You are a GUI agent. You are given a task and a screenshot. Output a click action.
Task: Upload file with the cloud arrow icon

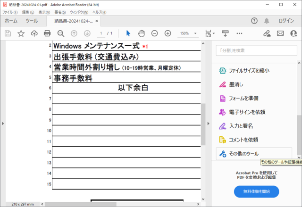(34, 33)
